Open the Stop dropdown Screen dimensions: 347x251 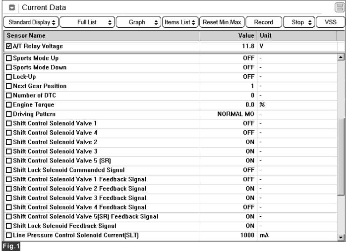(x=298, y=22)
